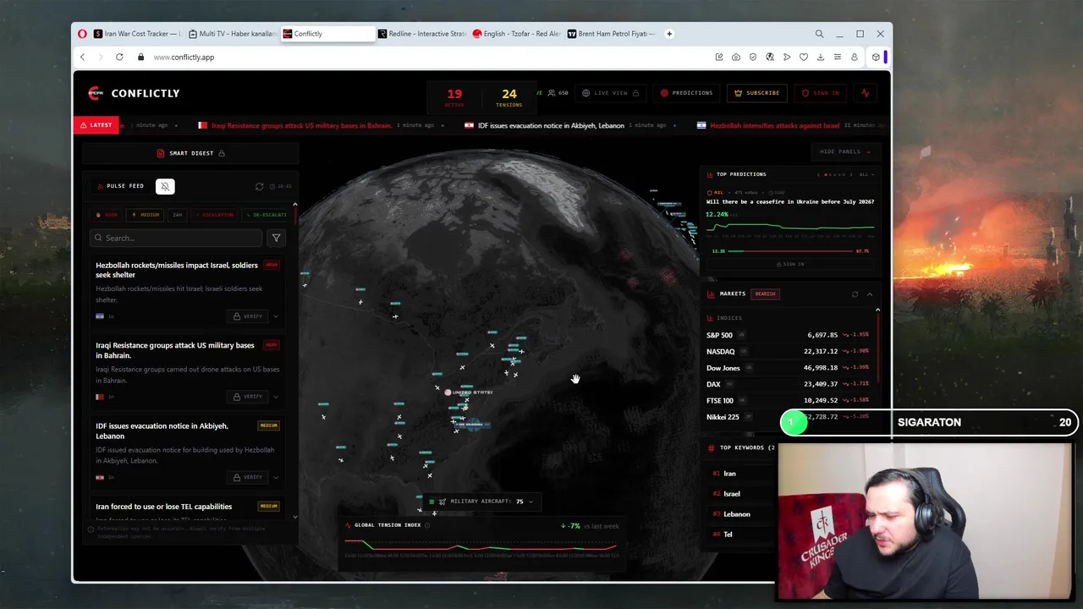Click the Opera menu icon

point(82,34)
